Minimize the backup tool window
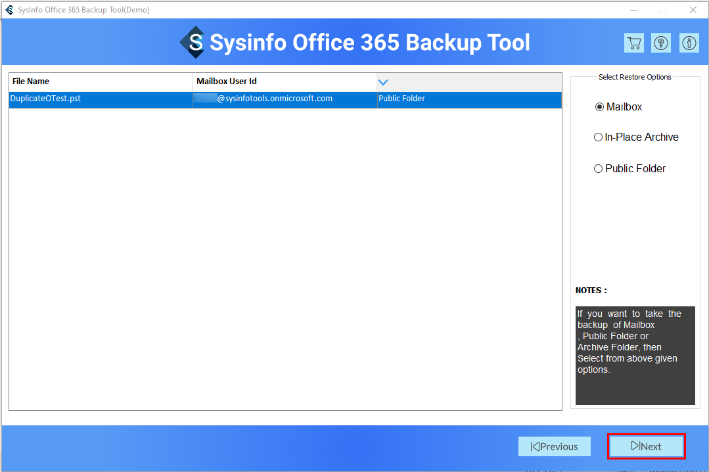The height and width of the screenshot is (472, 709). pos(633,10)
